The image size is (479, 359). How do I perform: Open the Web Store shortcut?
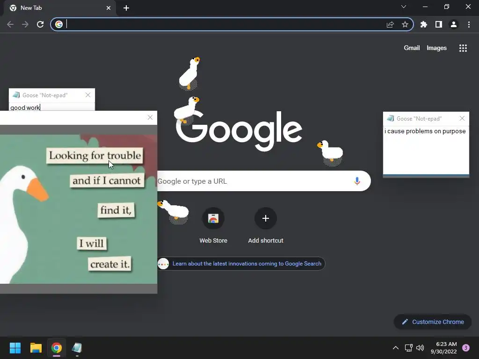[213, 226]
